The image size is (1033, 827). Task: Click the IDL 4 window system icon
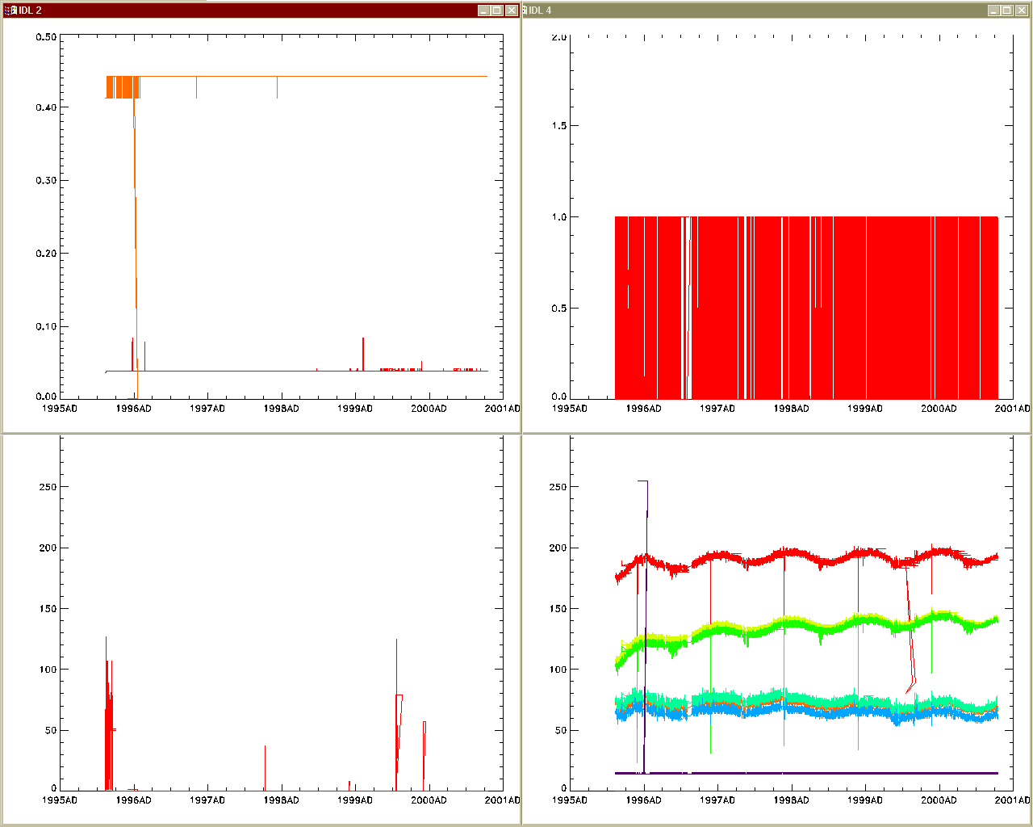point(525,10)
